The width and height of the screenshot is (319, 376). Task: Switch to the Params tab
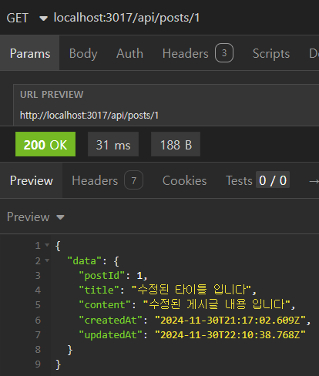[x=30, y=53]
